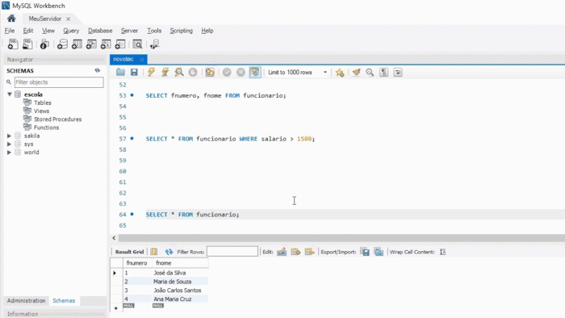Switch to Administration tab
565x318 pixels.
[x=27, y=301]
